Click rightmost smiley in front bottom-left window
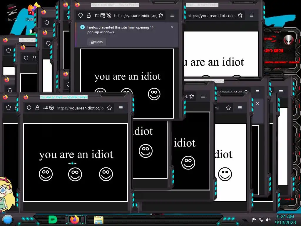301x226 pixels. coord(106,174)
